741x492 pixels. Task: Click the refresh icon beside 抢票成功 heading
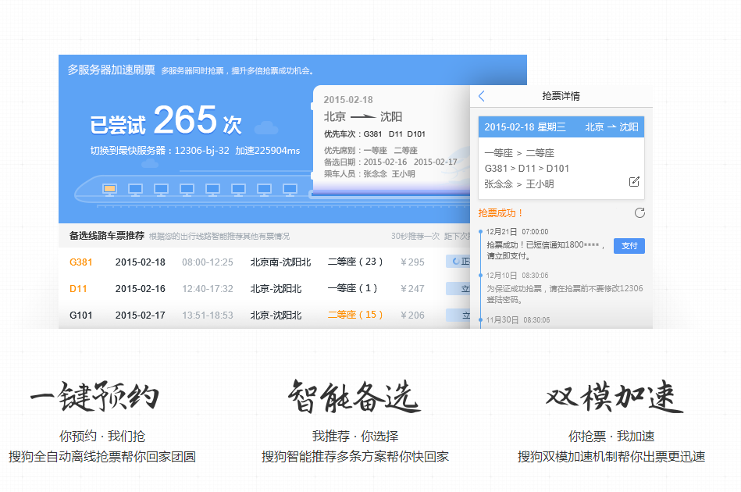639,213
